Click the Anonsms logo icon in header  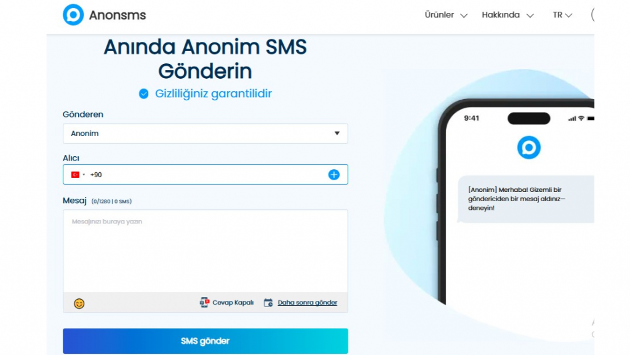pyautogui.click(x=73, y=15)
